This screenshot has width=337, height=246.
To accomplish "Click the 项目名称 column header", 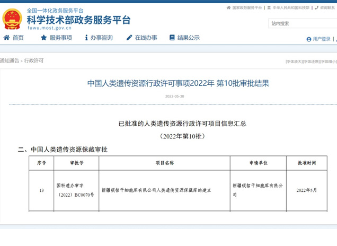I will coord(164,163).
